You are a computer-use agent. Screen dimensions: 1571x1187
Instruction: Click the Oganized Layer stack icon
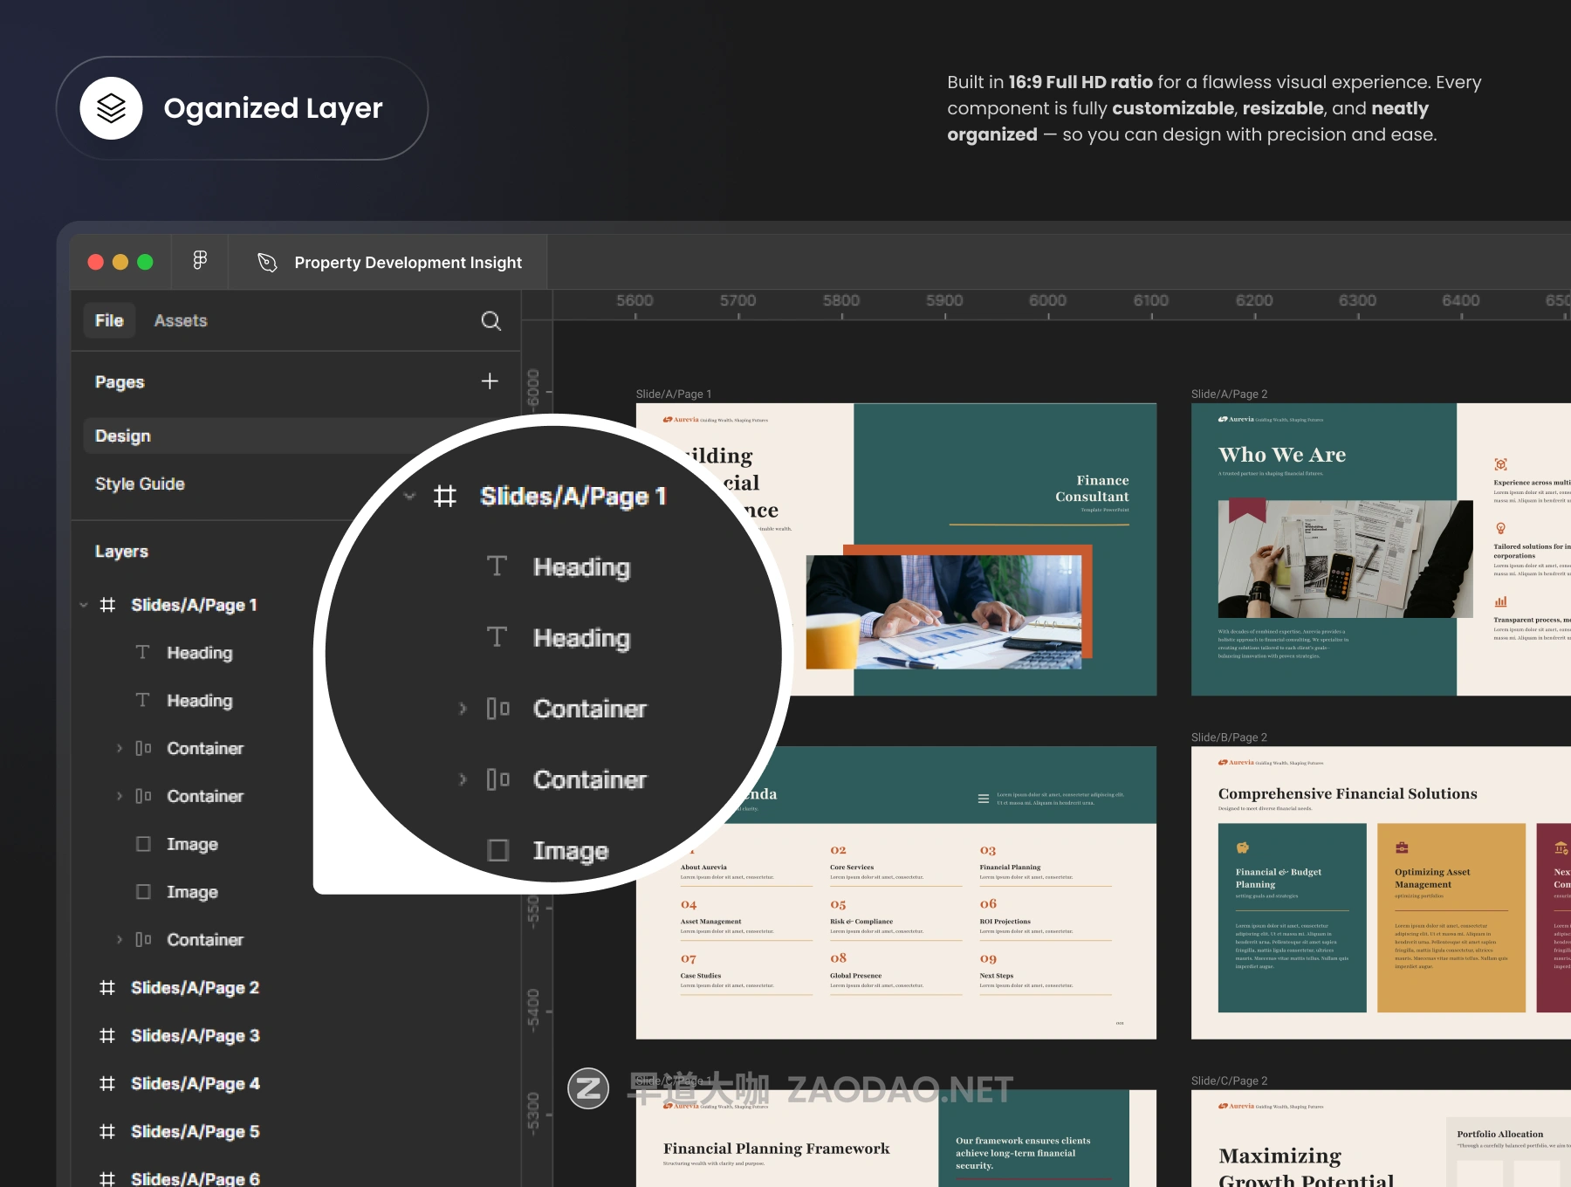pos(112,108)
